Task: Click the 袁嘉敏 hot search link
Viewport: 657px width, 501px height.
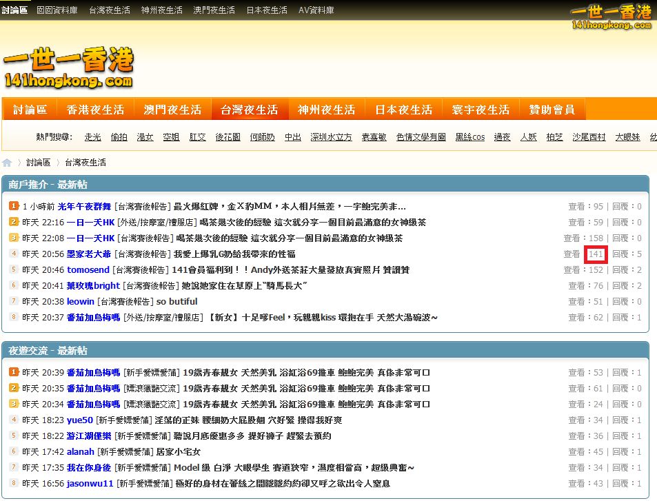Action: pos(374,137)
